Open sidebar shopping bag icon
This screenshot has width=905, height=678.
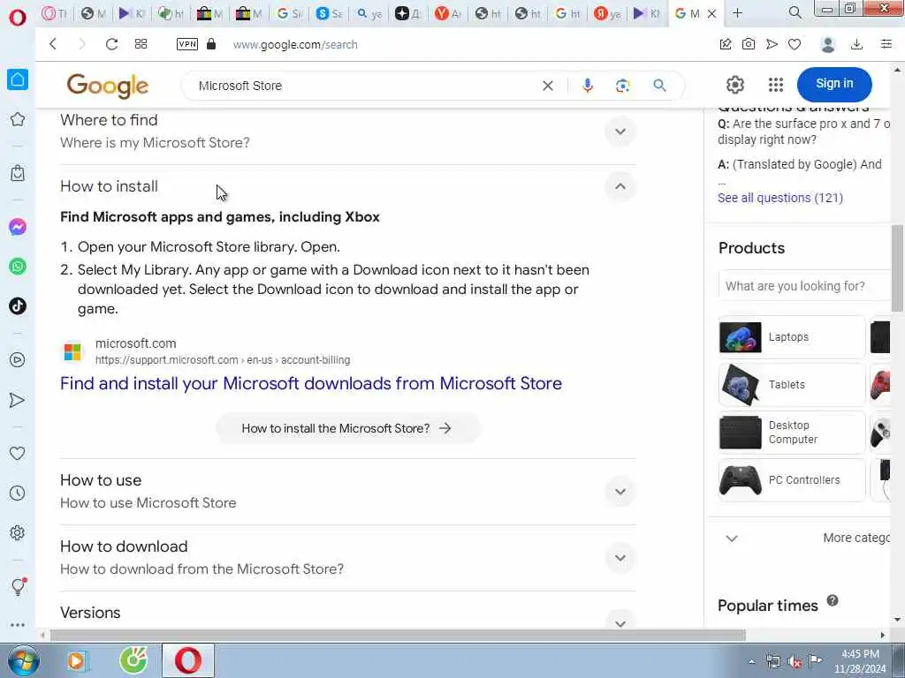[18, 173]
